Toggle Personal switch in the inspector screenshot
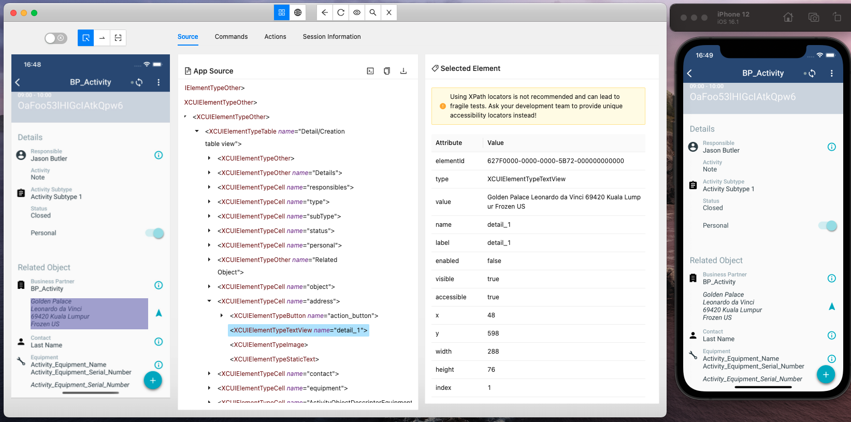 pos(155,233)
